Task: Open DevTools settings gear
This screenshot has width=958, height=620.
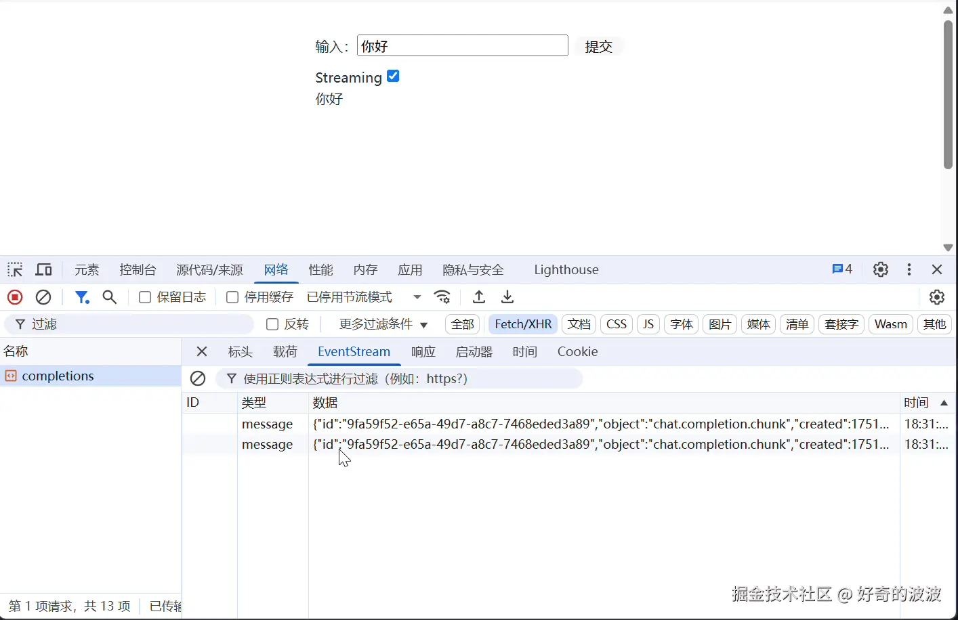Action: point(880,269)
